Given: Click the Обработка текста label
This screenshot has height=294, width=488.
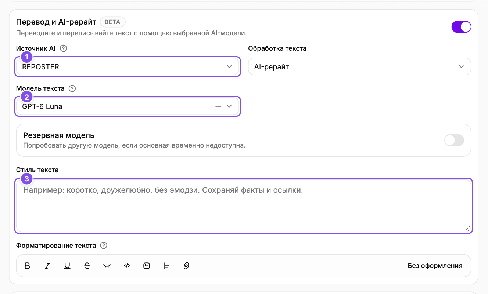Looking at the screenshot, I should pos(277,48).
